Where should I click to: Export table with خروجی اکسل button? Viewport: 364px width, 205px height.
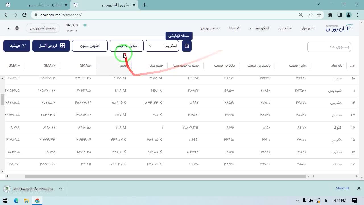click(x=51, y=46)
